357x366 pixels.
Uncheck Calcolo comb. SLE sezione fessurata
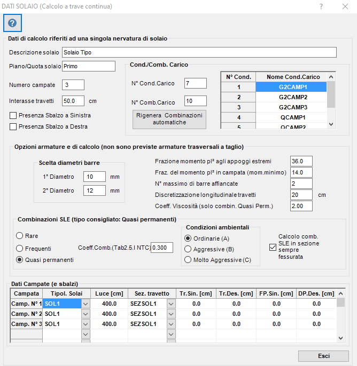[273, 247]
